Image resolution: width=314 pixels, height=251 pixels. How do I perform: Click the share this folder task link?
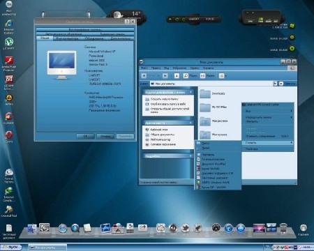[167, 110]
